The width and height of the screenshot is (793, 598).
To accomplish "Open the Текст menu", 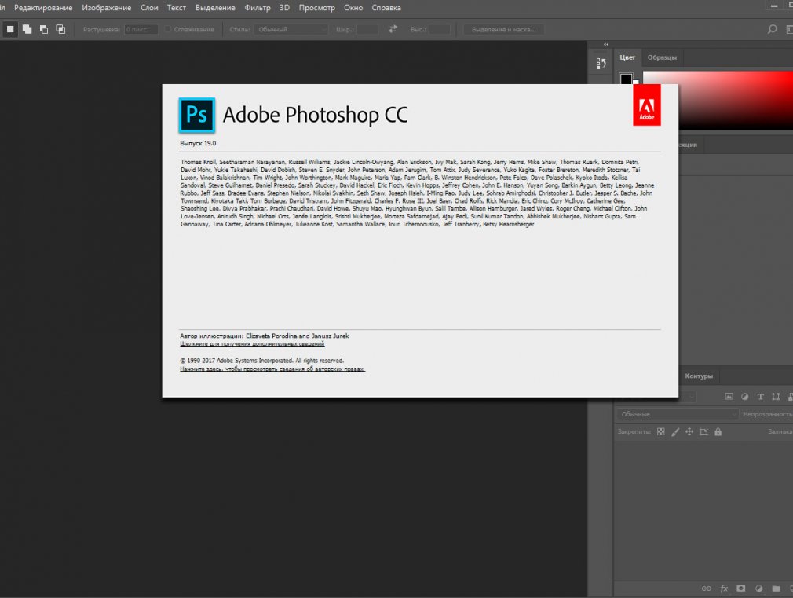I will (177, 8).
